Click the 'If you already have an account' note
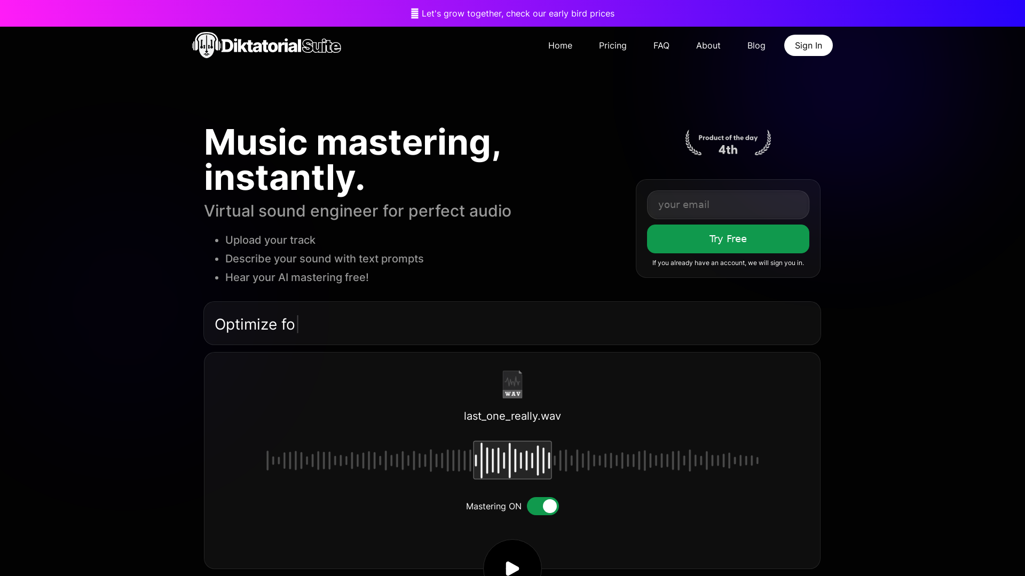1025x576 pixels. click(x=728, y=263)
